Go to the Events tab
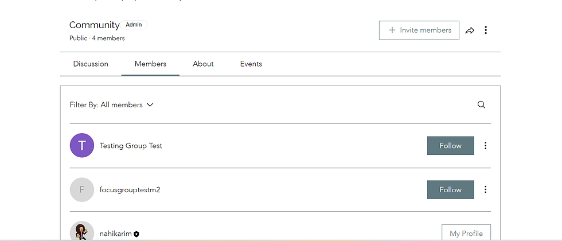 pos(251,64)
